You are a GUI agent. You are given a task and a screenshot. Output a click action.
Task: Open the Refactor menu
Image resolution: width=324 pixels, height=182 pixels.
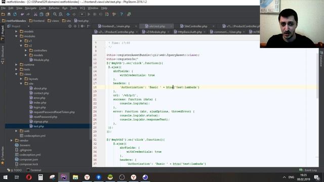point(54,8)
